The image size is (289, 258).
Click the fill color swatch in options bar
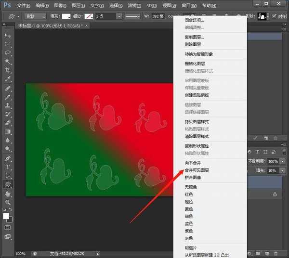pyautogui.click(x=66, y=16)
